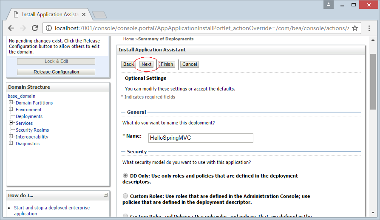Click the deployment Name input field
Viewport: 380px width, 220px height.
(x=201, y=138)
